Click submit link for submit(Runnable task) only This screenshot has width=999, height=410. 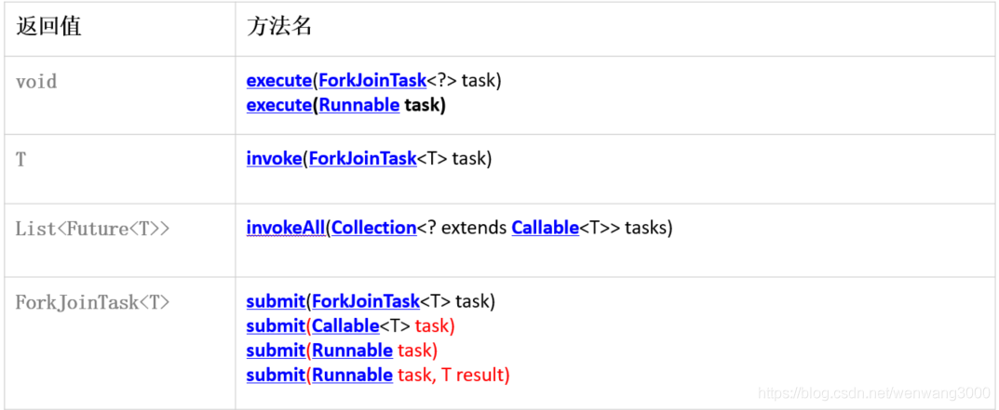pos(276,350)
